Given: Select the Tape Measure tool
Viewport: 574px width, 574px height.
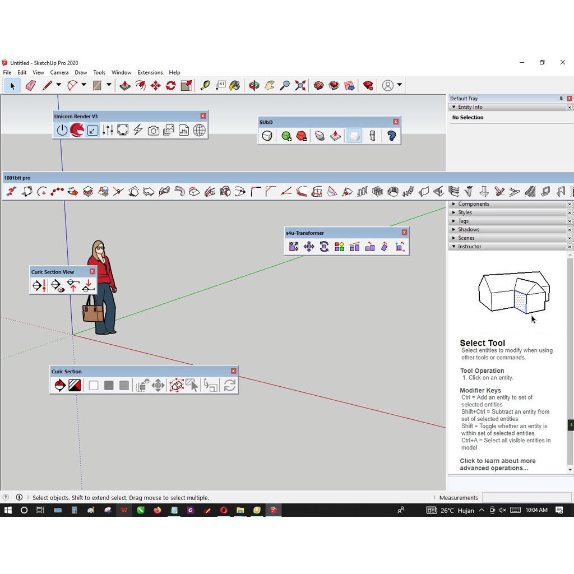Looking at the screenshot, I should (205, 85).
